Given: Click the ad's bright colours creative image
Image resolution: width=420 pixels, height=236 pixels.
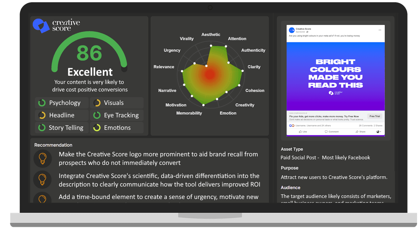Looking at the screenshot, I should 335,76.
